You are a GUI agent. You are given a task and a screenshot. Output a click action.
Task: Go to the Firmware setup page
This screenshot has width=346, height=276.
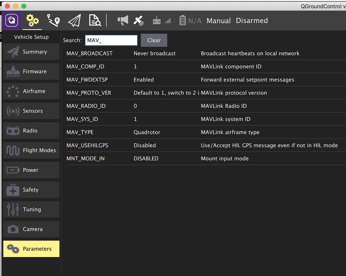[x=31, y=71]
